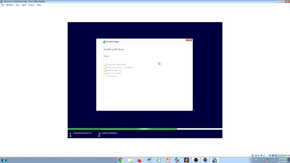Open the Machine menu
Image resolution: width=290 pixels, height=163 pixels.
pyautogui.click(x=10, y=5)
